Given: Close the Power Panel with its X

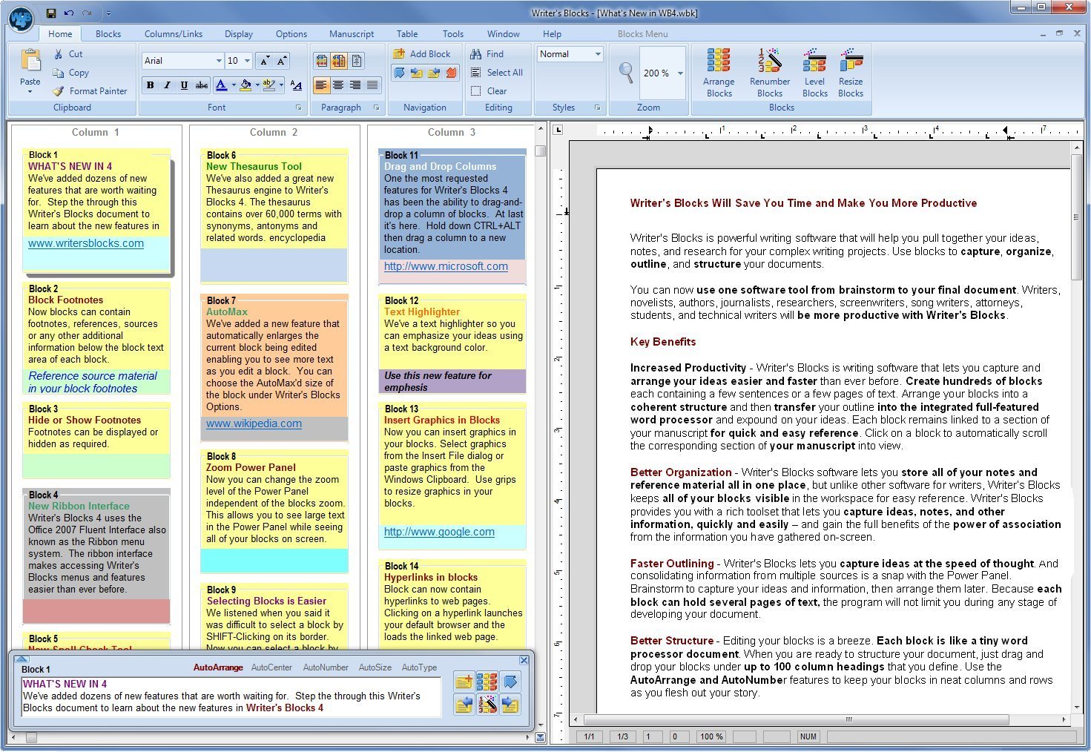Looking at the screenshot, I should coord(524,660).
